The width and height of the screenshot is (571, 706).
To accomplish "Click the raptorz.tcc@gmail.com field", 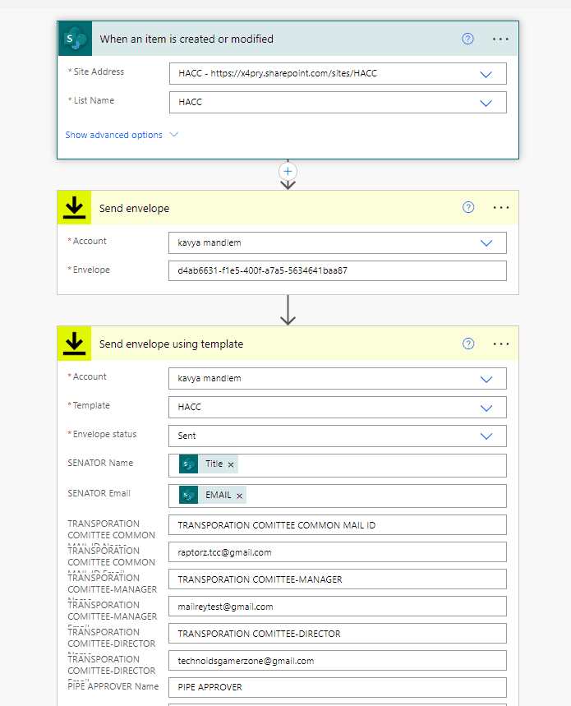I will (338, 552).
